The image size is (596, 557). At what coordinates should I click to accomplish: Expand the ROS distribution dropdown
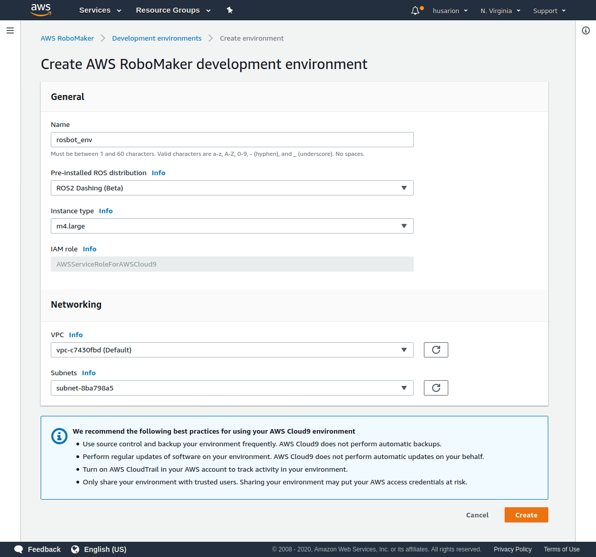click(232, 188)
